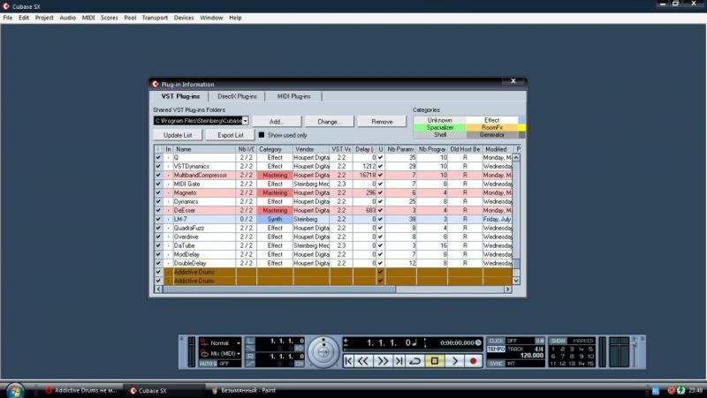Uncheck the enable checkbox for the LM-7 row

[158, 219]
